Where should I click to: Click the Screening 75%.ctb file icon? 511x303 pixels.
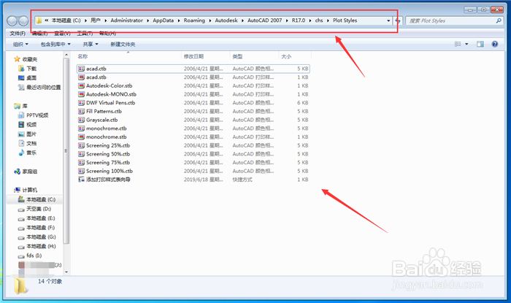pos(82,162)
